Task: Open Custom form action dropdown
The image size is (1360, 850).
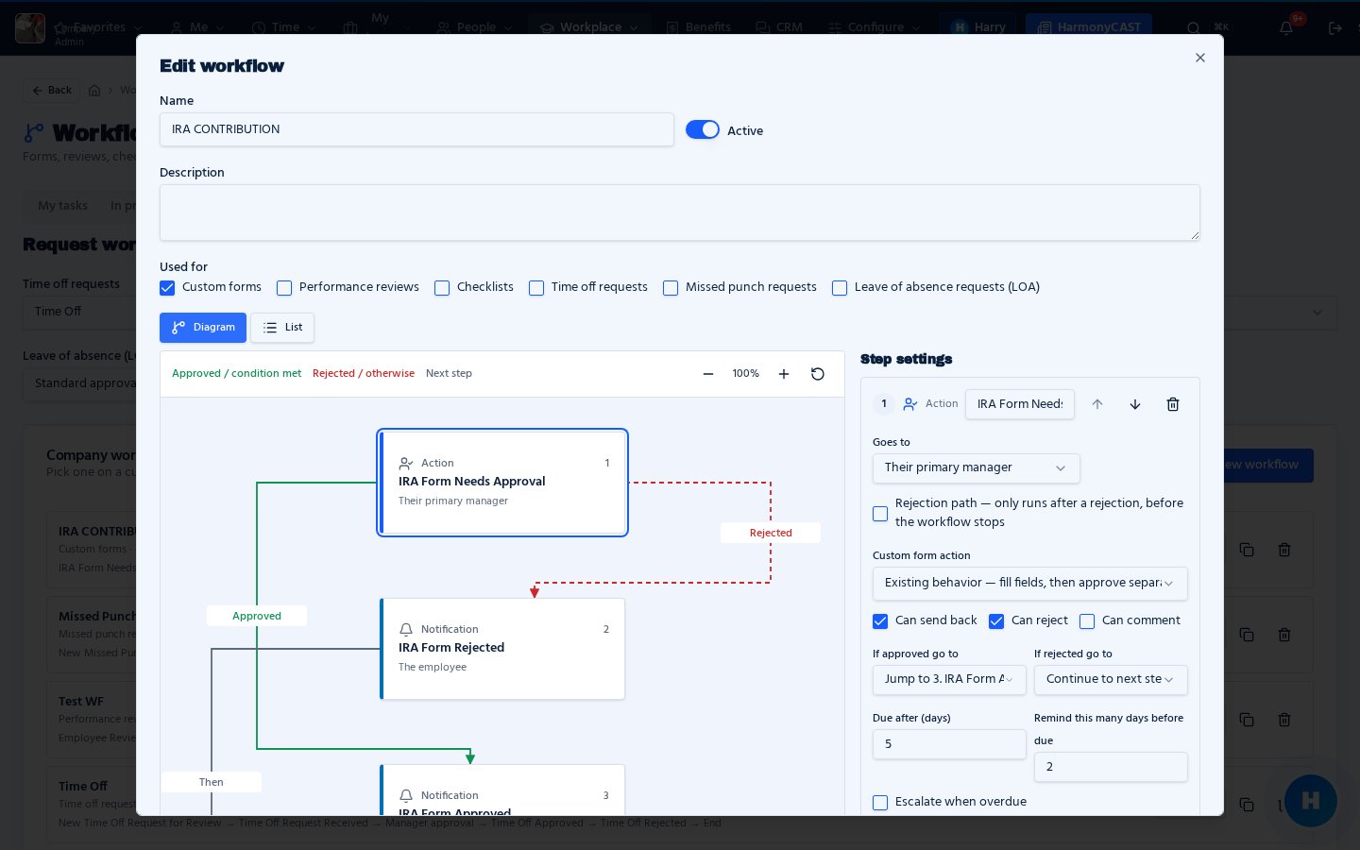Action: 1029,584
